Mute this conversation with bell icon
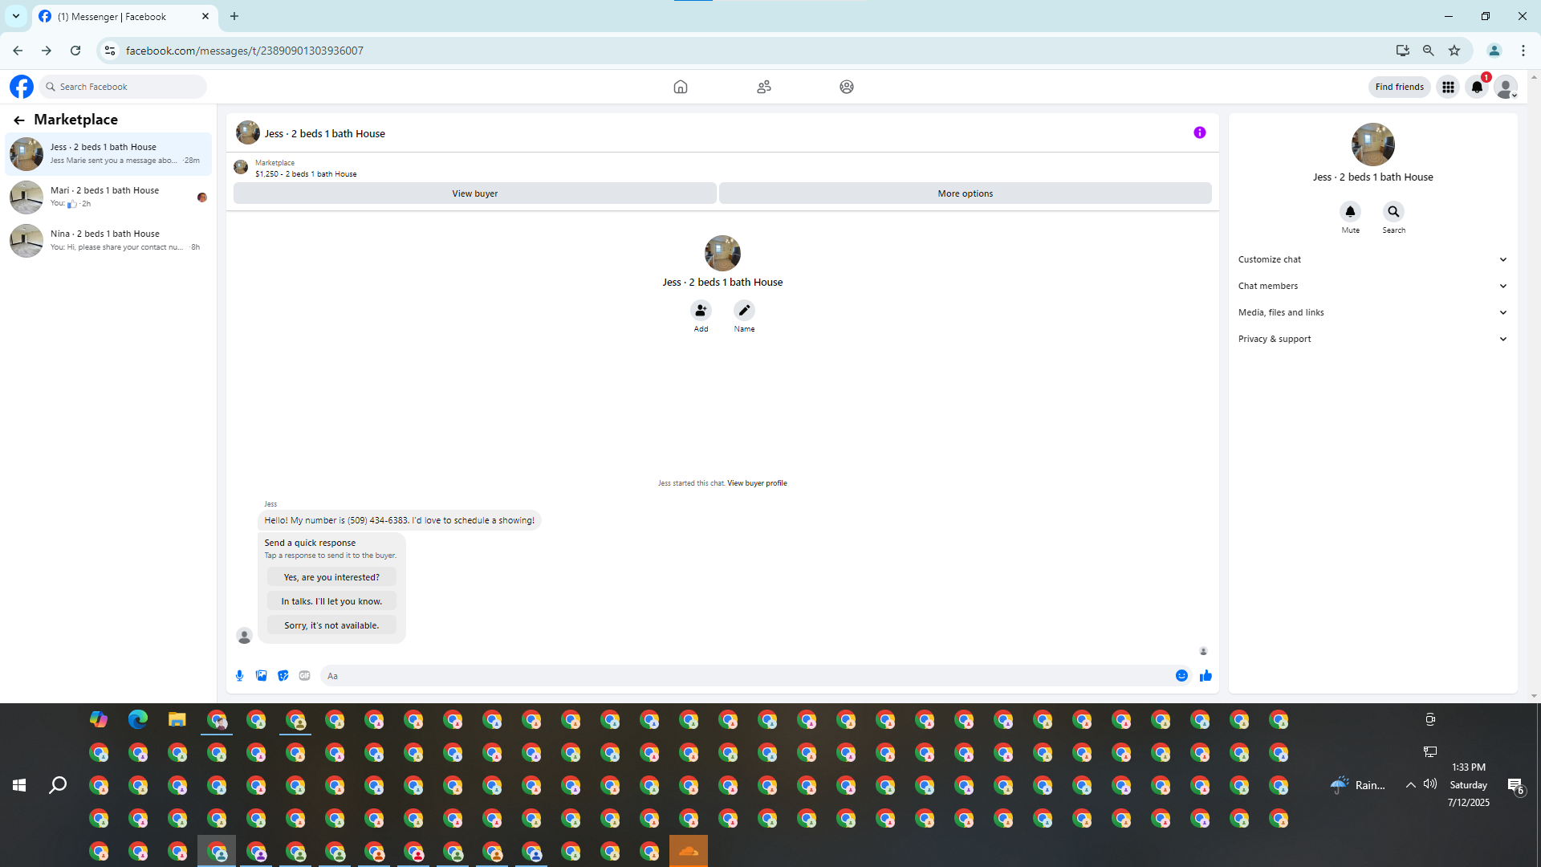The height and width of the screenshot is (867, 1541). coord(1350,212)
